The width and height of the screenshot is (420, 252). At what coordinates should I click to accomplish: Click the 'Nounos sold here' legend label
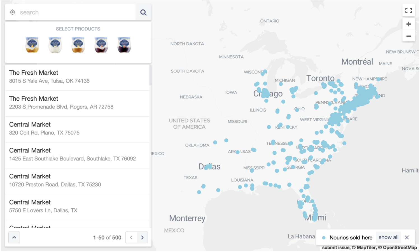[351, 238]
